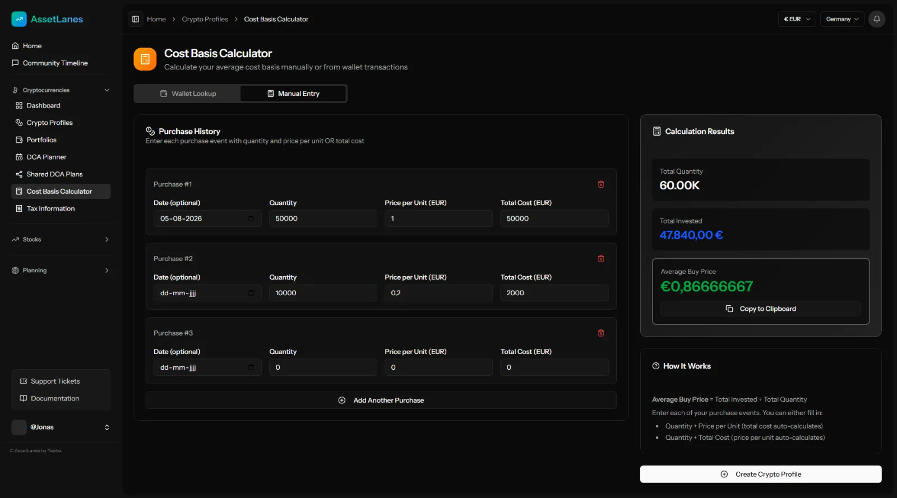Open Portfolios page
This screenshot has height=498, width=897.
tap(61, 140)
